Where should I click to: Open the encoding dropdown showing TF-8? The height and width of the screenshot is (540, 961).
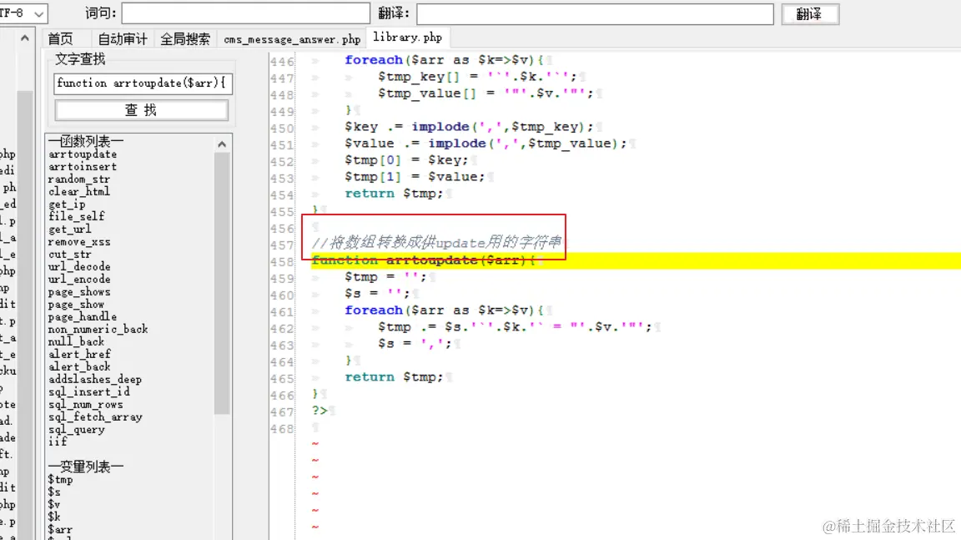23,13
